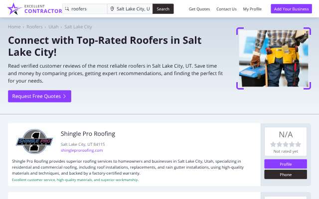This screenshot has height=199, width=319.
Task: Visit shingleproroofing.com link
Action: [82, 150]
